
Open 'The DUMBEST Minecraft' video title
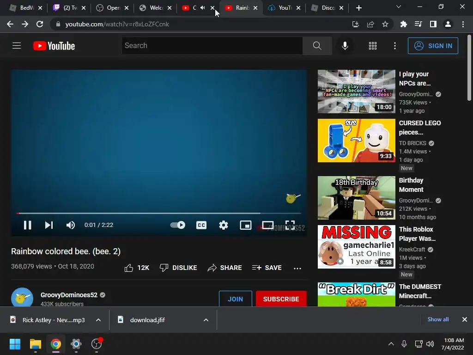[420, 291]
